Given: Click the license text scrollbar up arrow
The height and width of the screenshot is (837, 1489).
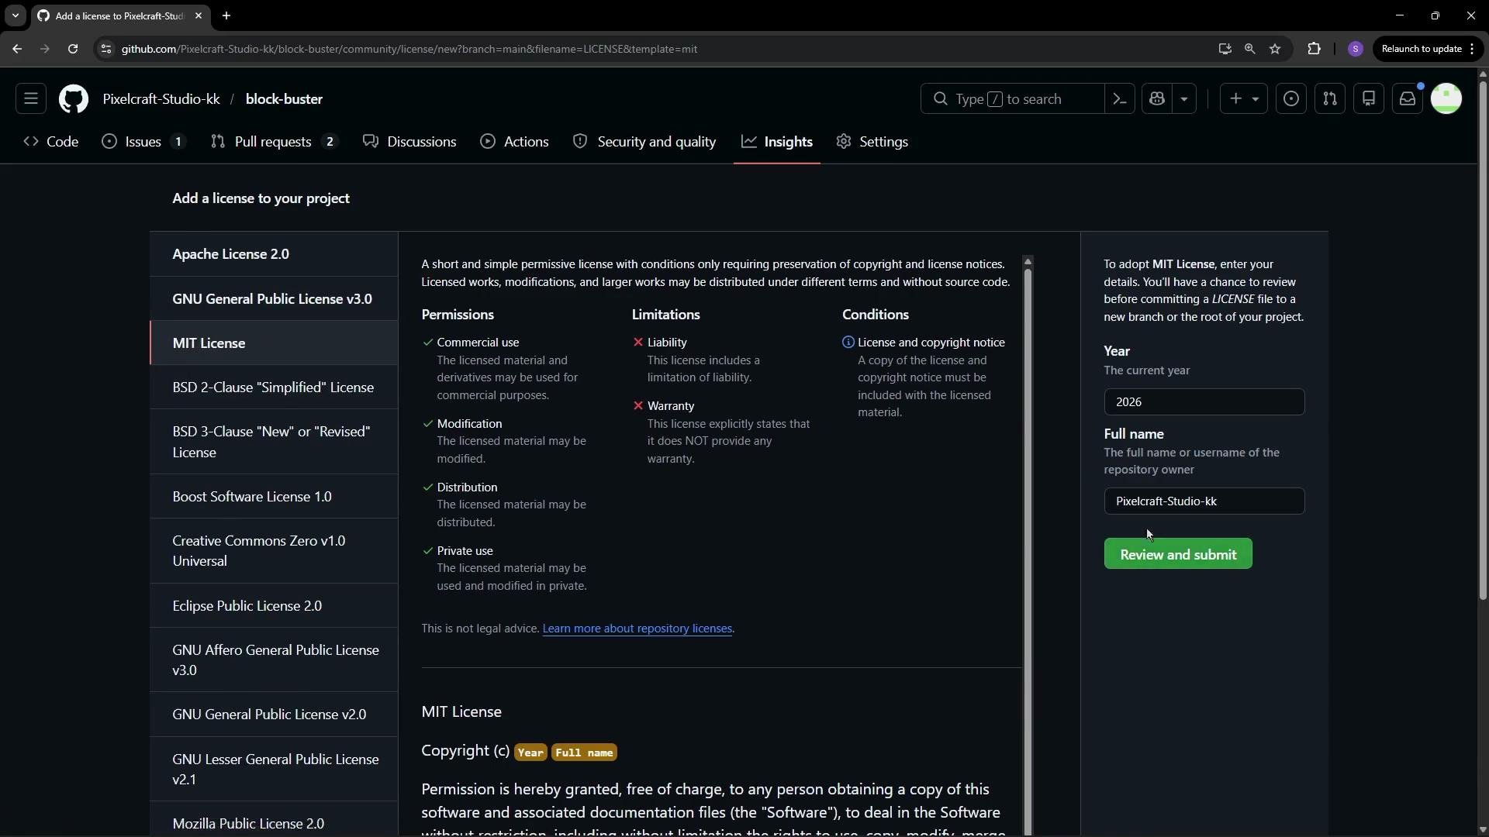Looking at the screenshot, I should point(1028,261).
